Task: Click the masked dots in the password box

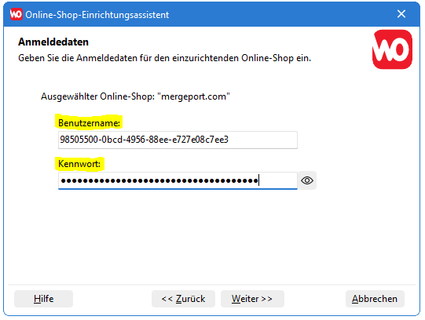Action: 159,180
